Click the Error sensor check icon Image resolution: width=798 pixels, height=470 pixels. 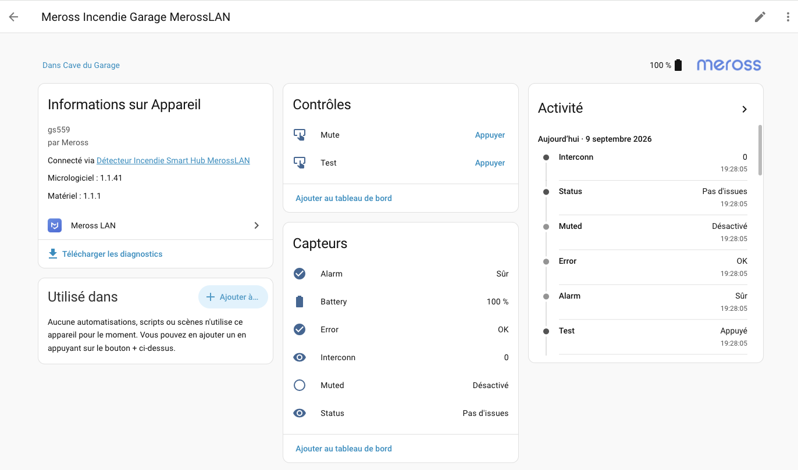[x=300, y=329]
